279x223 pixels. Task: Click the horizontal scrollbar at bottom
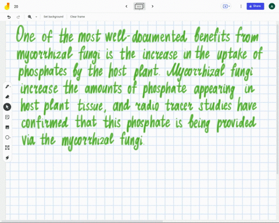tap(83, 221)
